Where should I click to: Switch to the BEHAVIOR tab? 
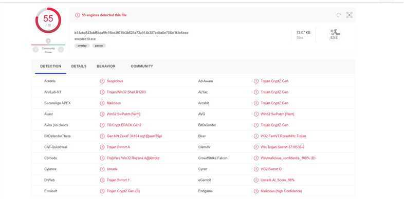106,66
